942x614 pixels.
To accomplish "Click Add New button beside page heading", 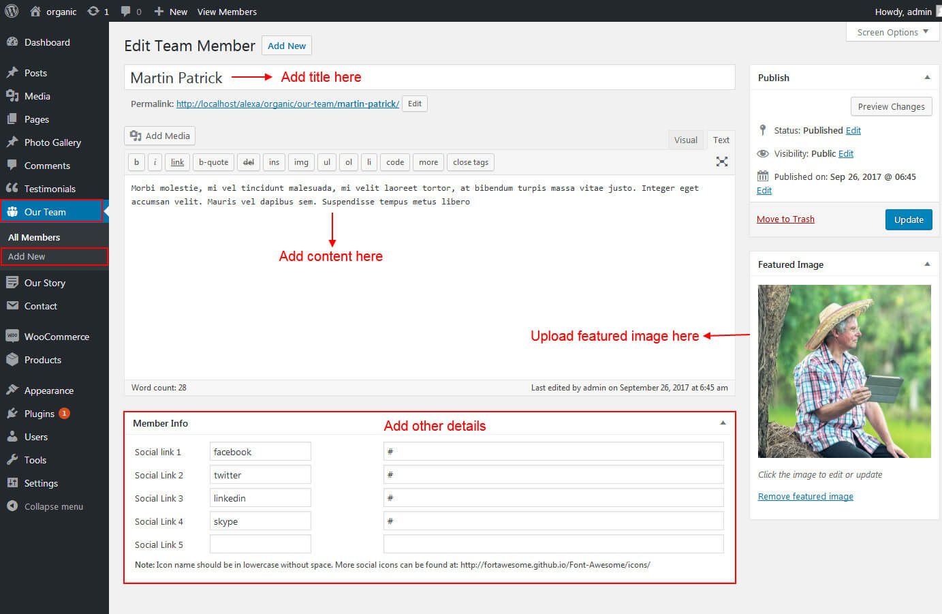I will tap(287, 46).
